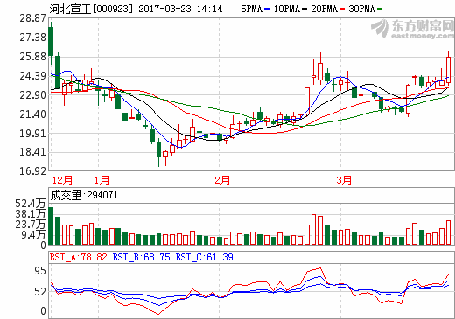Click the 95 label on RSI axis
The image size is (455, 319).
coord(40,271)
